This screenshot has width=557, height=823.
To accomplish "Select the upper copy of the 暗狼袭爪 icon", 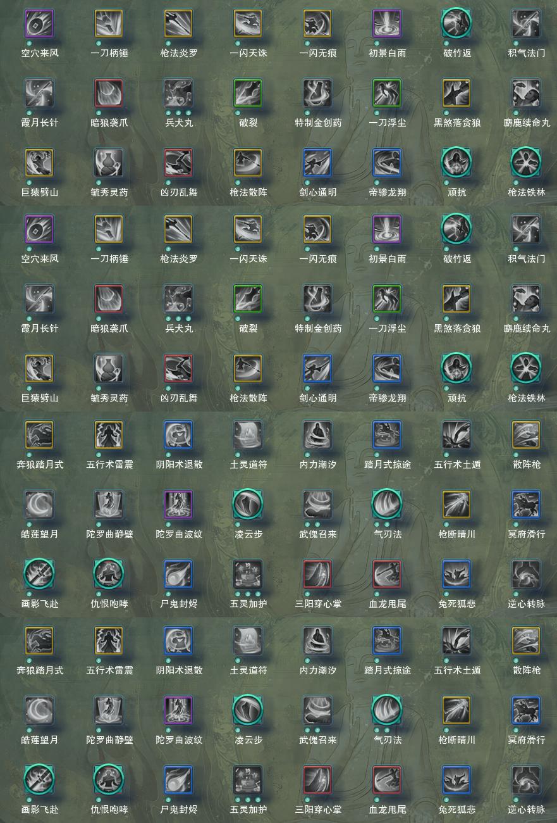I will [109, 93].
